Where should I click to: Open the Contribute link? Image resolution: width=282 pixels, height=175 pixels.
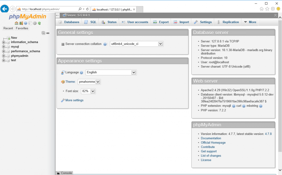click(x=208, y=147)
